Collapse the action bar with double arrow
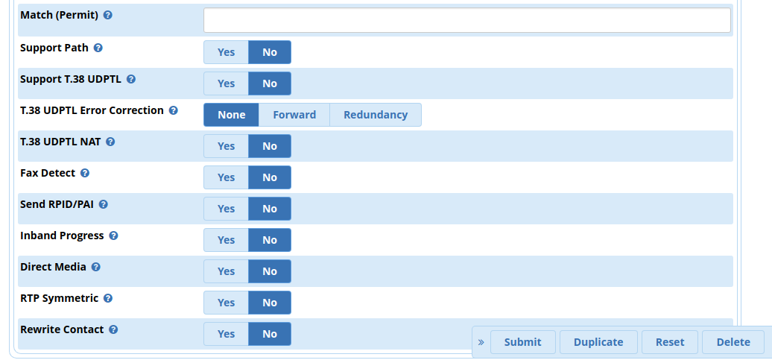The height and width of the screenshot is (360, 772). [x=481, y=342]
